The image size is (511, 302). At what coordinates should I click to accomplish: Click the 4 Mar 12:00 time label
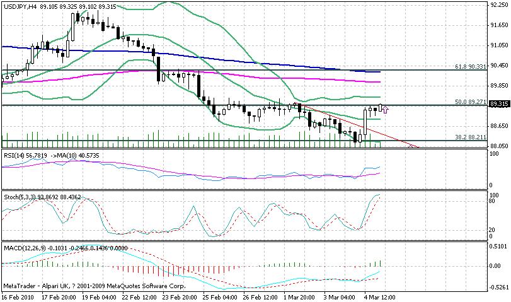pyautogui.click(x=380, y=298)
